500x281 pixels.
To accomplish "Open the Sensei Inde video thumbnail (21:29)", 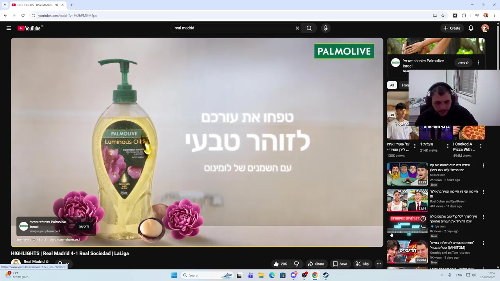I will click(x=407, y=174).
